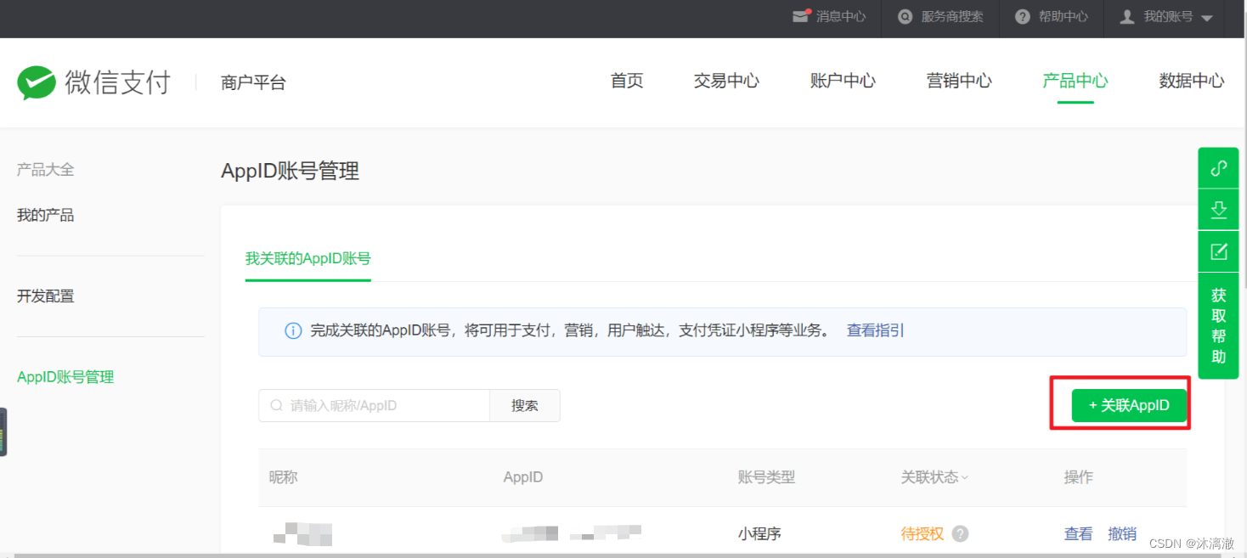Click the 产品大全 sidebar heading
The width and height of the screenshot is (1247, 558).
[46, 170]
